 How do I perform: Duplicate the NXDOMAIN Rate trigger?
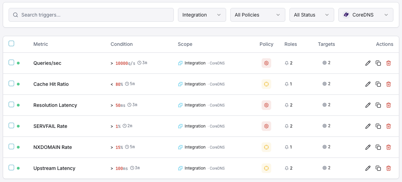[x=378, y=147]
